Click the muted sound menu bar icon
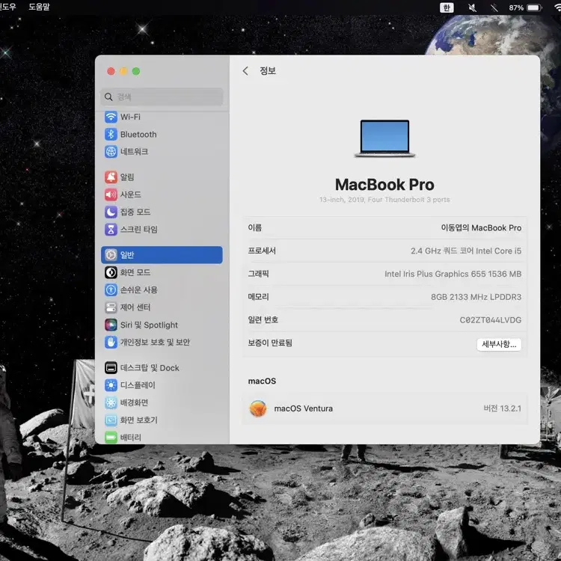Screen dimensions: 561x561 click(x=472, y=7)
